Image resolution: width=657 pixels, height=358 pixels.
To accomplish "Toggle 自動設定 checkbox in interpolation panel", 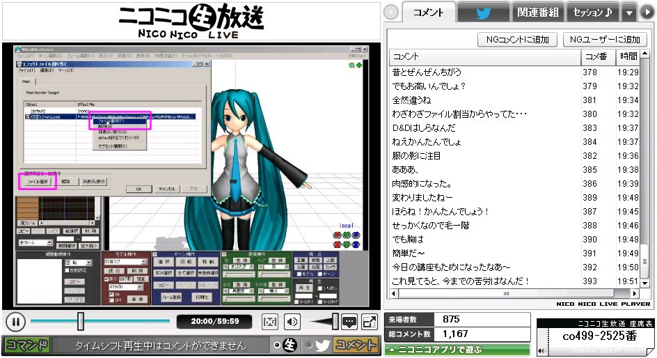I will click(67, 270).
